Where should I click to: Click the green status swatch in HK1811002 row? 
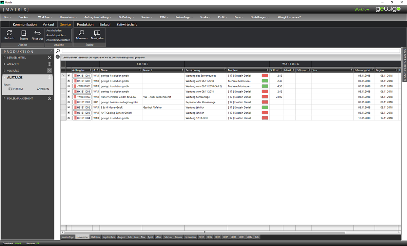(x=265, y=81)
